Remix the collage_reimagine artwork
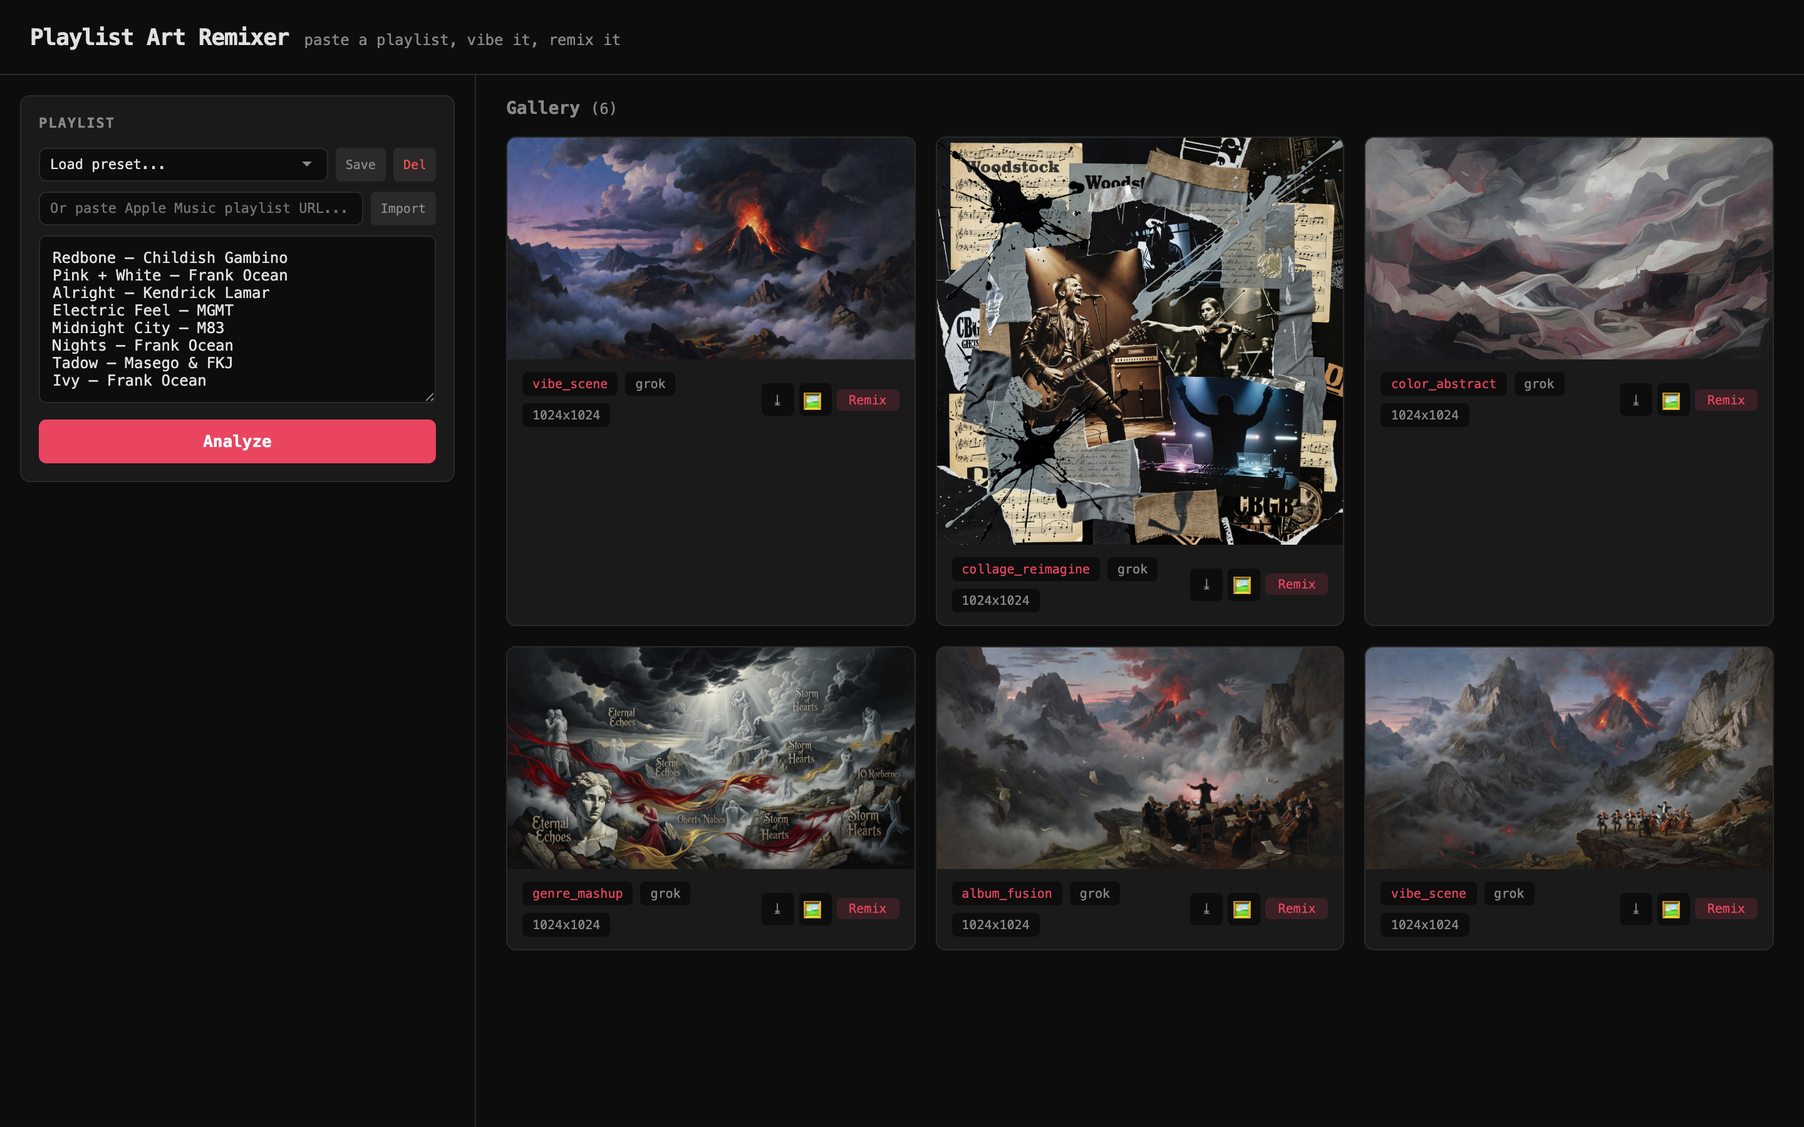Screen dimensions: 1804x1127 click(1297, 584)
